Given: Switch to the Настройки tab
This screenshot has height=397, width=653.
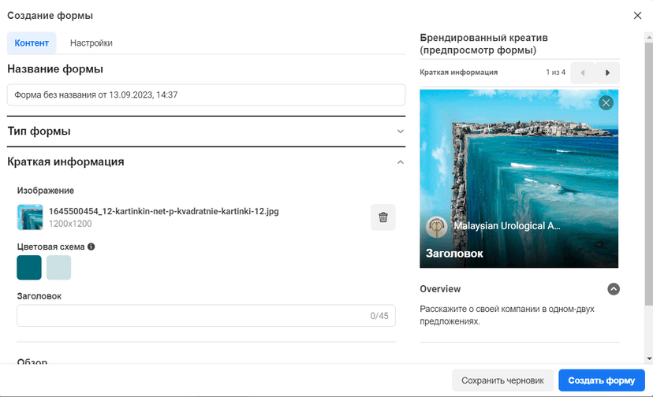Looking at the screenshot, I should tap(91, 43).
